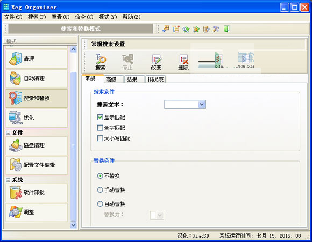Click the Reg Organizer title bar icon
The image size is (312, 242).
tap(6, 7)
